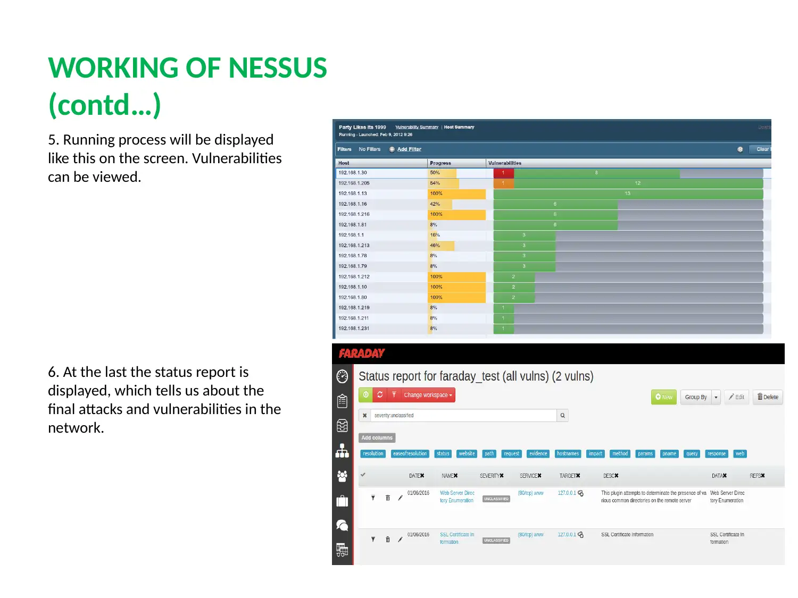Add the status column tag
This screenshot has height=598, width=798.
[443, 454]
